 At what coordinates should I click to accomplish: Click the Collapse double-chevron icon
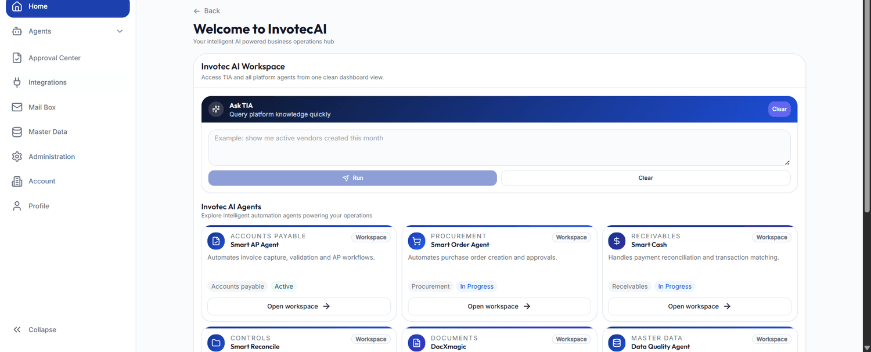pyautogui.click(x=17, y=330)
